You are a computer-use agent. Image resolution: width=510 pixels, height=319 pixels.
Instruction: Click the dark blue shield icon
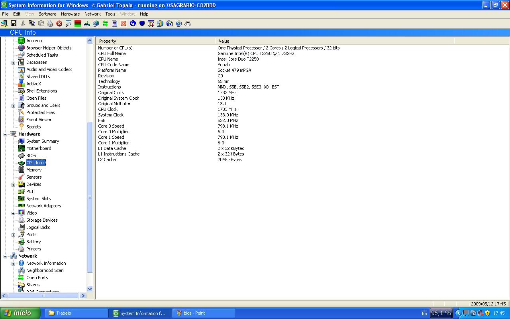pyautogui.click(x=142, y=24)
